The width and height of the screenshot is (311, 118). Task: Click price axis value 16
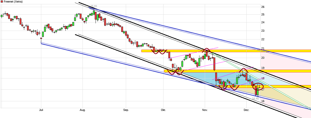coord(263,101)
